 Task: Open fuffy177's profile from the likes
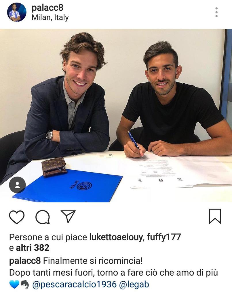coord(164,237)
